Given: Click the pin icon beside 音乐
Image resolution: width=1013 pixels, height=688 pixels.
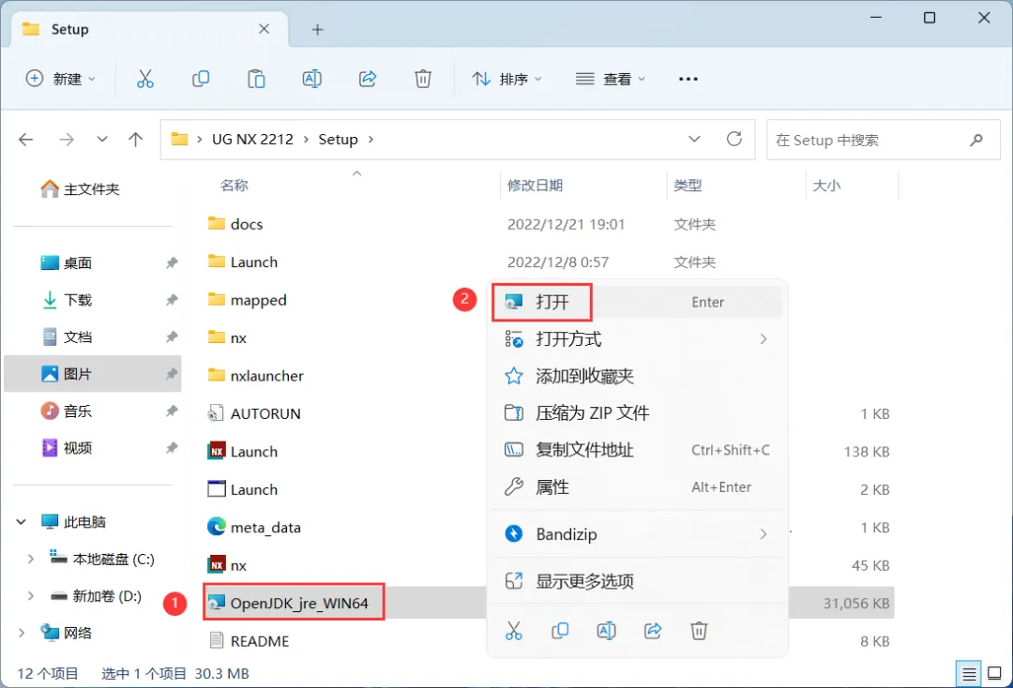Looking at the screenshot, I should pos(172,411).
